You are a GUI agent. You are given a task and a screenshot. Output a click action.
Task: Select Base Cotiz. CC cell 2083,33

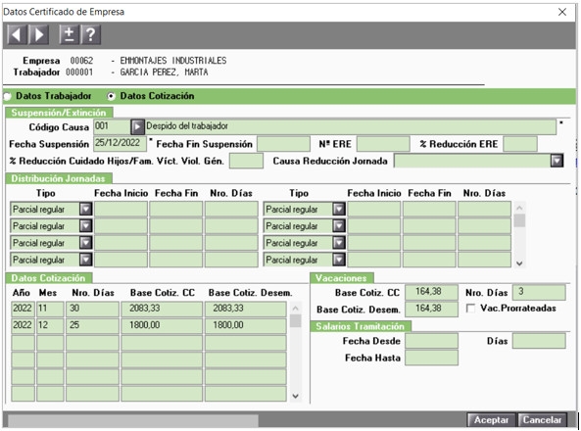click(x=162, y=309)
